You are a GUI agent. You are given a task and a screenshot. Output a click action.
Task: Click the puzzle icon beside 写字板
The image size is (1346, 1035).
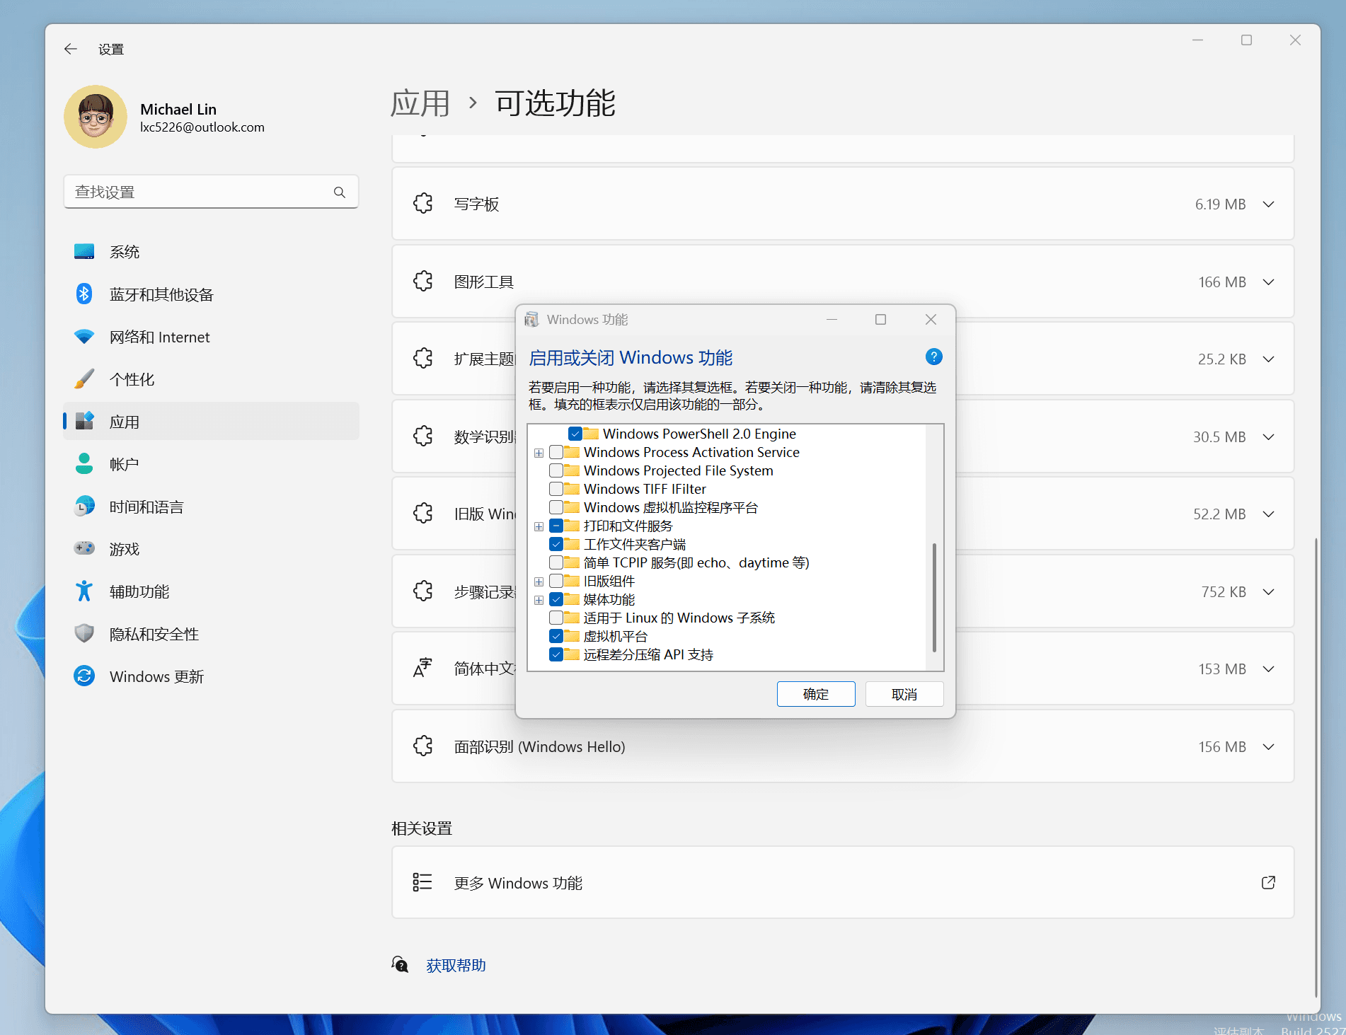[x=423, y=204]
